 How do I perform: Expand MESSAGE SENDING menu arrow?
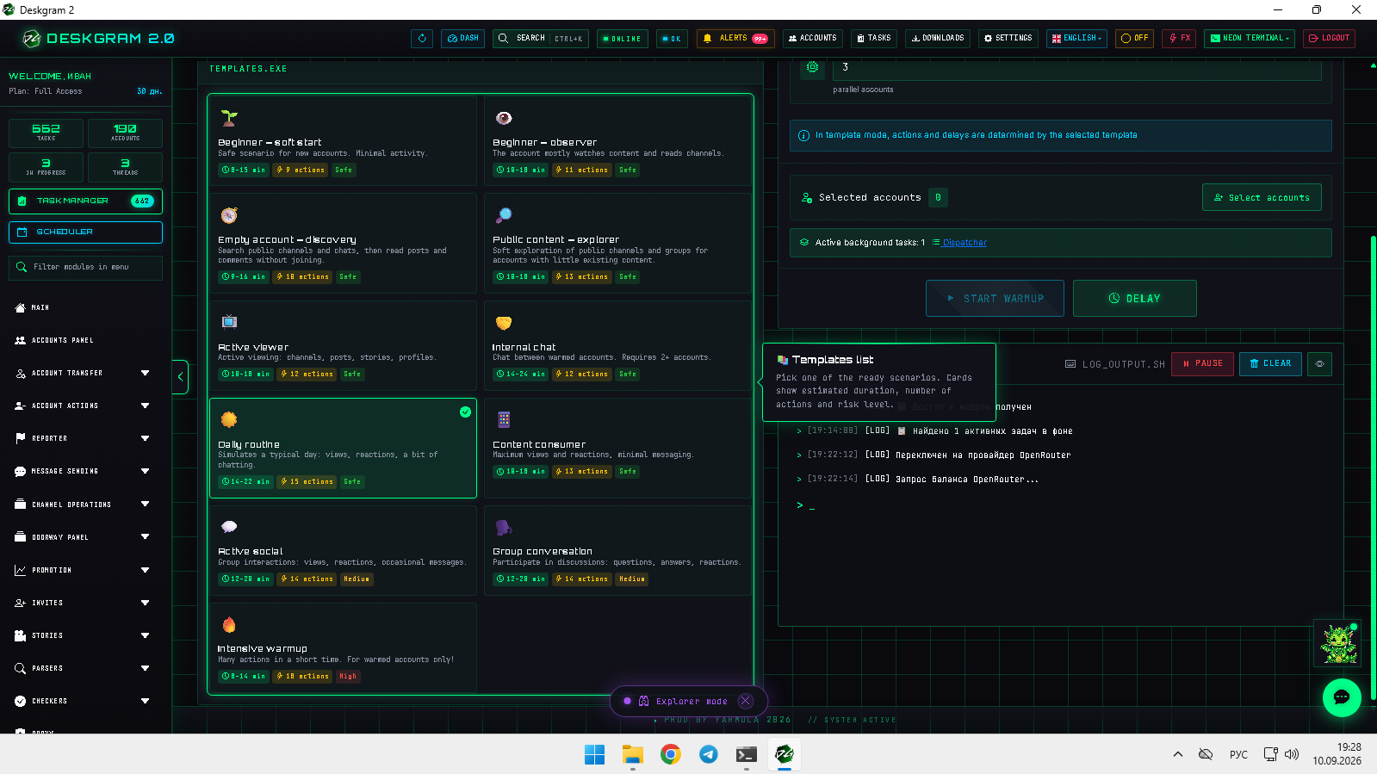click(x=145, y=471)
